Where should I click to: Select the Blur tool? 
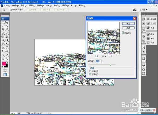click(3, 44)
